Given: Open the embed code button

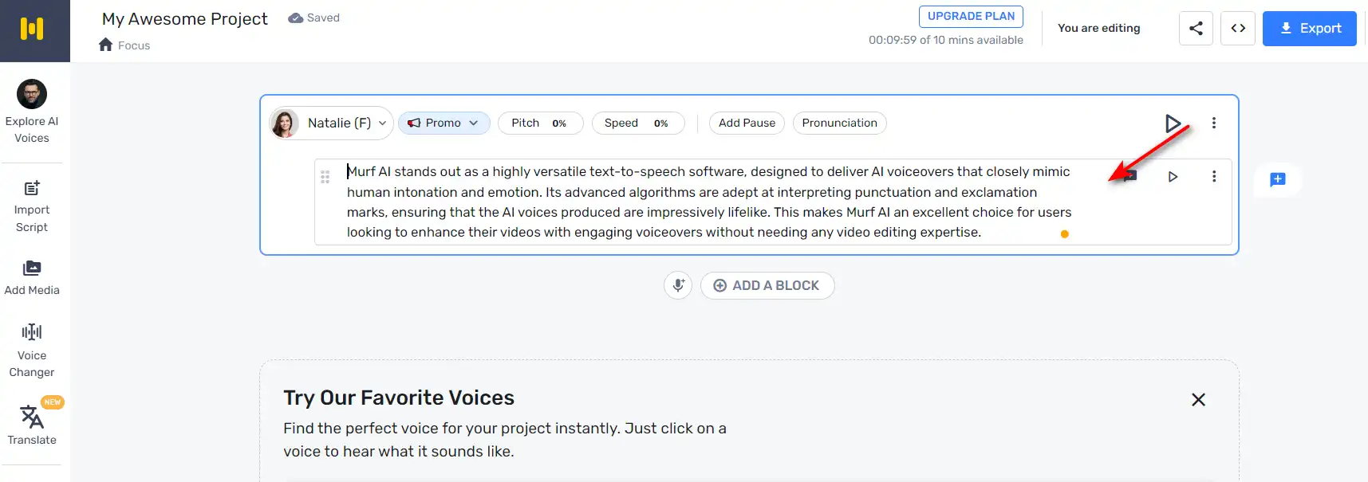Looking at the screenshot, I should (1238, 29).
